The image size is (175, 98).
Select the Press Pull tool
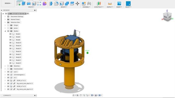(51, 4)
